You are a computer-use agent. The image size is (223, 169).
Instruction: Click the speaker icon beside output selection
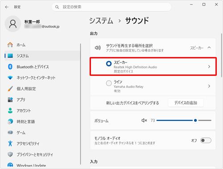pos(98,48)
